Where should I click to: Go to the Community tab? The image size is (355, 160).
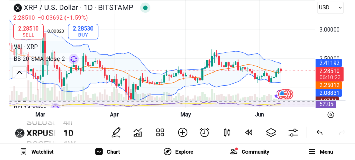(250, 152)
